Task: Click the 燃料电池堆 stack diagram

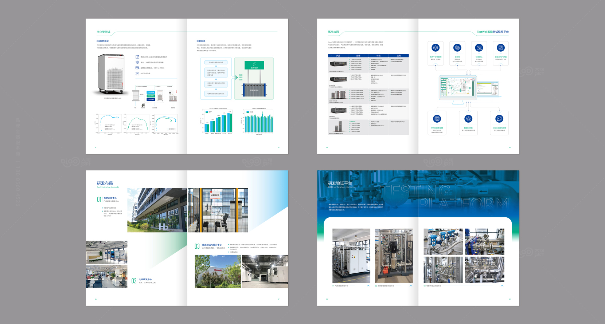Action: point(254,90)
